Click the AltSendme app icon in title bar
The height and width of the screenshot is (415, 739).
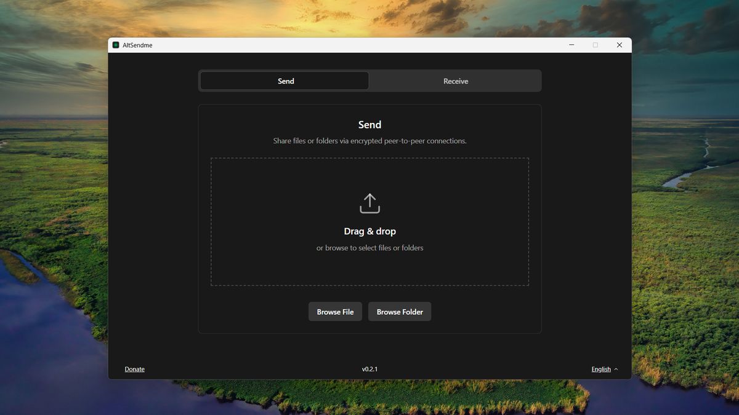tap(116, 45)
